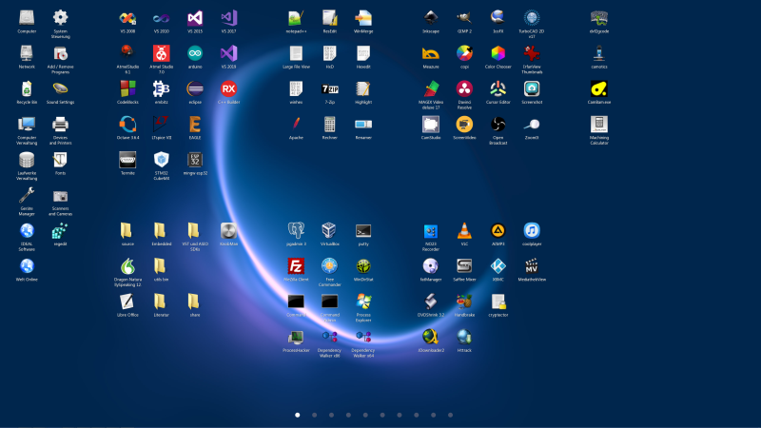Open Machining Calculator
This screenshot has width=761, height=428.
[599, 125]
